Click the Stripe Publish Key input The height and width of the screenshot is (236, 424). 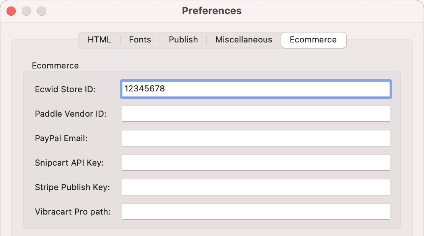tap(256, 187)
